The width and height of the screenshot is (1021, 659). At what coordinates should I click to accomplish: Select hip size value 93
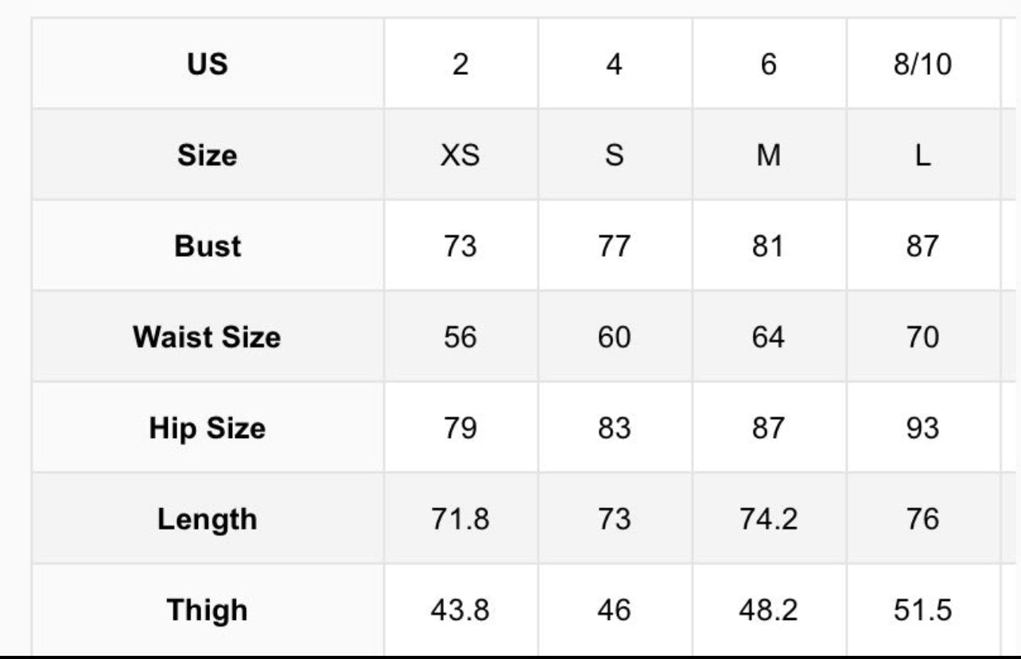pyautogui.click(x=922, y=428)
